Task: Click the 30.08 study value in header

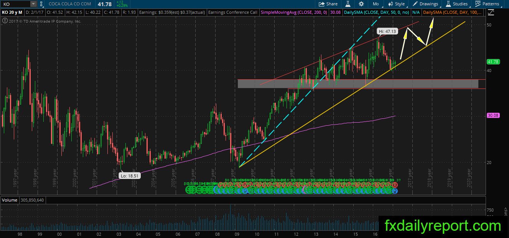Action: click(336, 12)
